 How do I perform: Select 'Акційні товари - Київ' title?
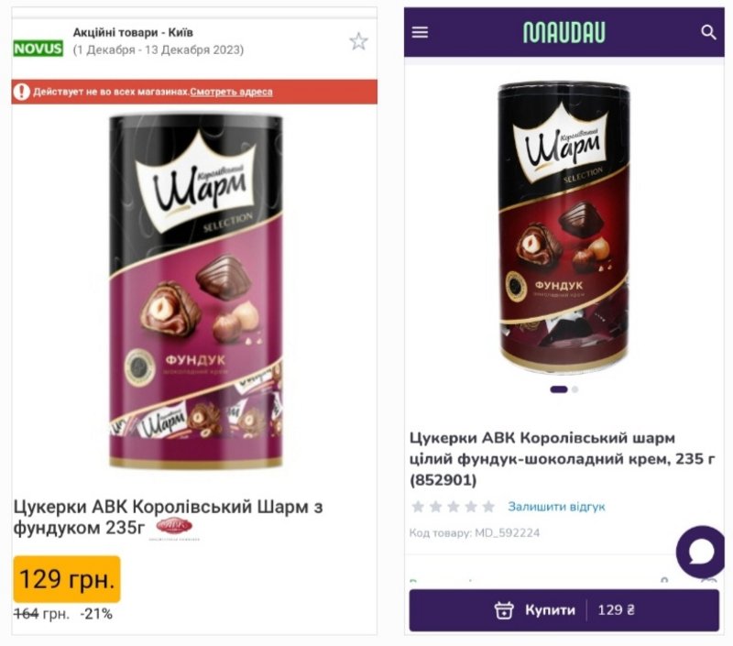[x=133, y=32]
